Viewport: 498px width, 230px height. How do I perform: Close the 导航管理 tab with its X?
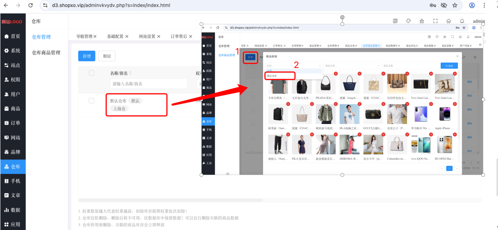[95, 37]
